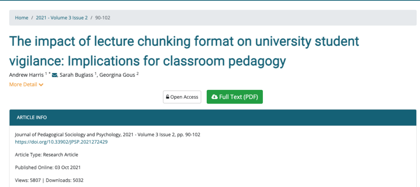Expand the More Detail chevron arrow
The image size is (420, 187).
tap(41, 85)
